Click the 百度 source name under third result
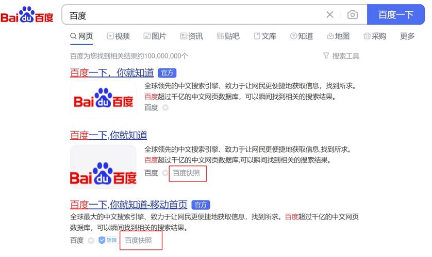This screenshot has width=432, height=257. (77, 241)
